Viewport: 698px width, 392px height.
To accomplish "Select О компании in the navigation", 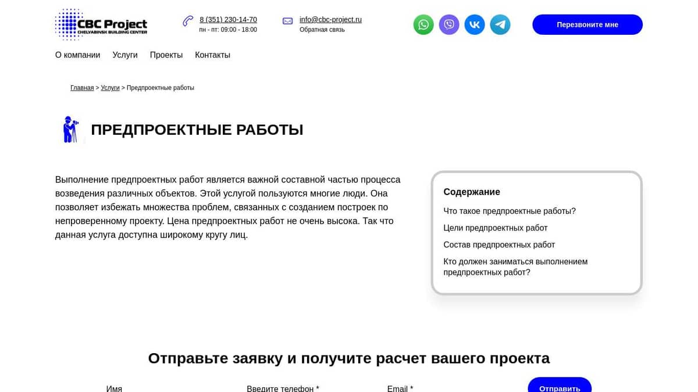I will 77,55.
